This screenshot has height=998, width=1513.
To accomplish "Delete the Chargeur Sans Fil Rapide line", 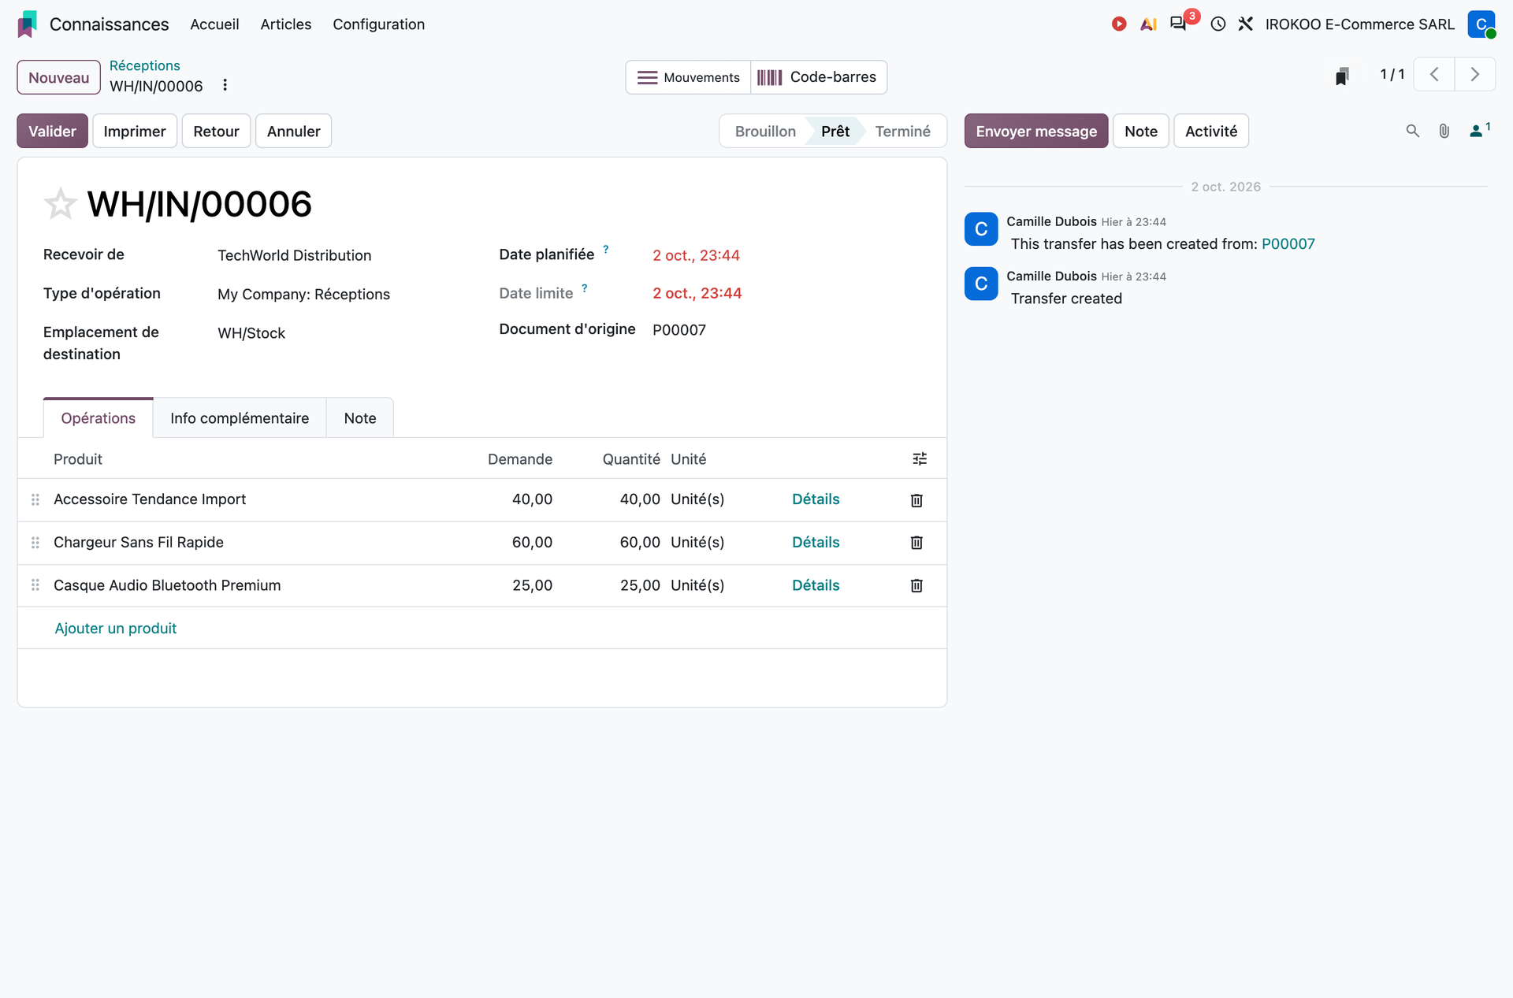I will coord(916,543).
